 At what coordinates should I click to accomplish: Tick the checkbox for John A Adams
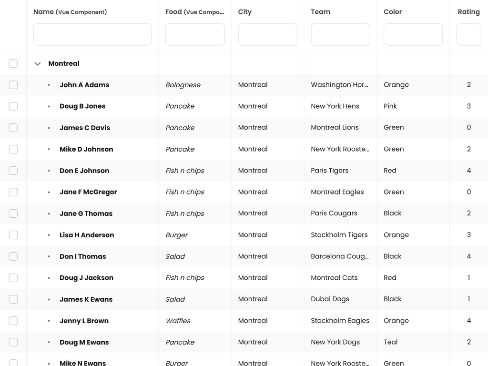pyautogui.click(x=13, y=85)
